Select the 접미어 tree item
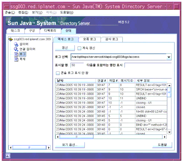 coord(24,44)
